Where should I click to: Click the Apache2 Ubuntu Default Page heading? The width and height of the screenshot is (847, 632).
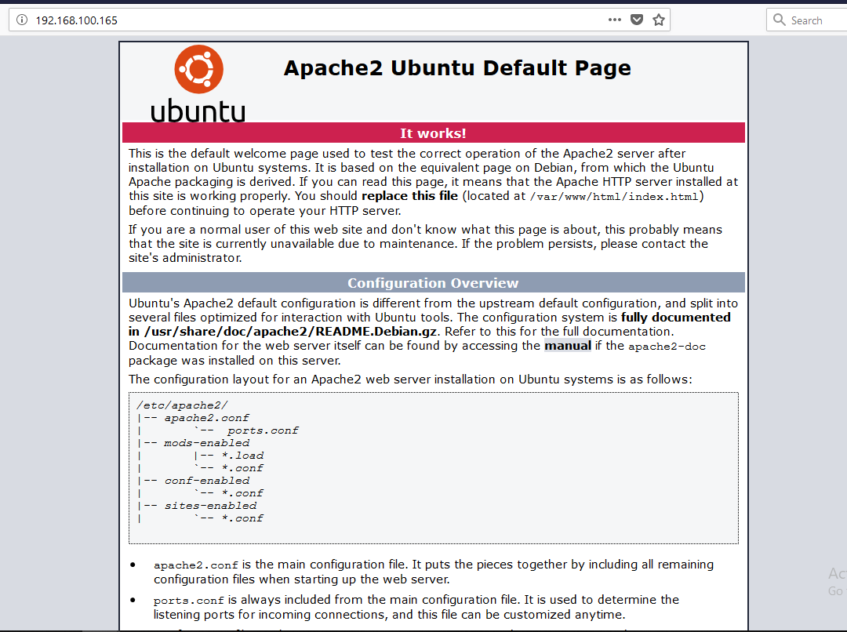pyautogui.click(x=457, y=68)
